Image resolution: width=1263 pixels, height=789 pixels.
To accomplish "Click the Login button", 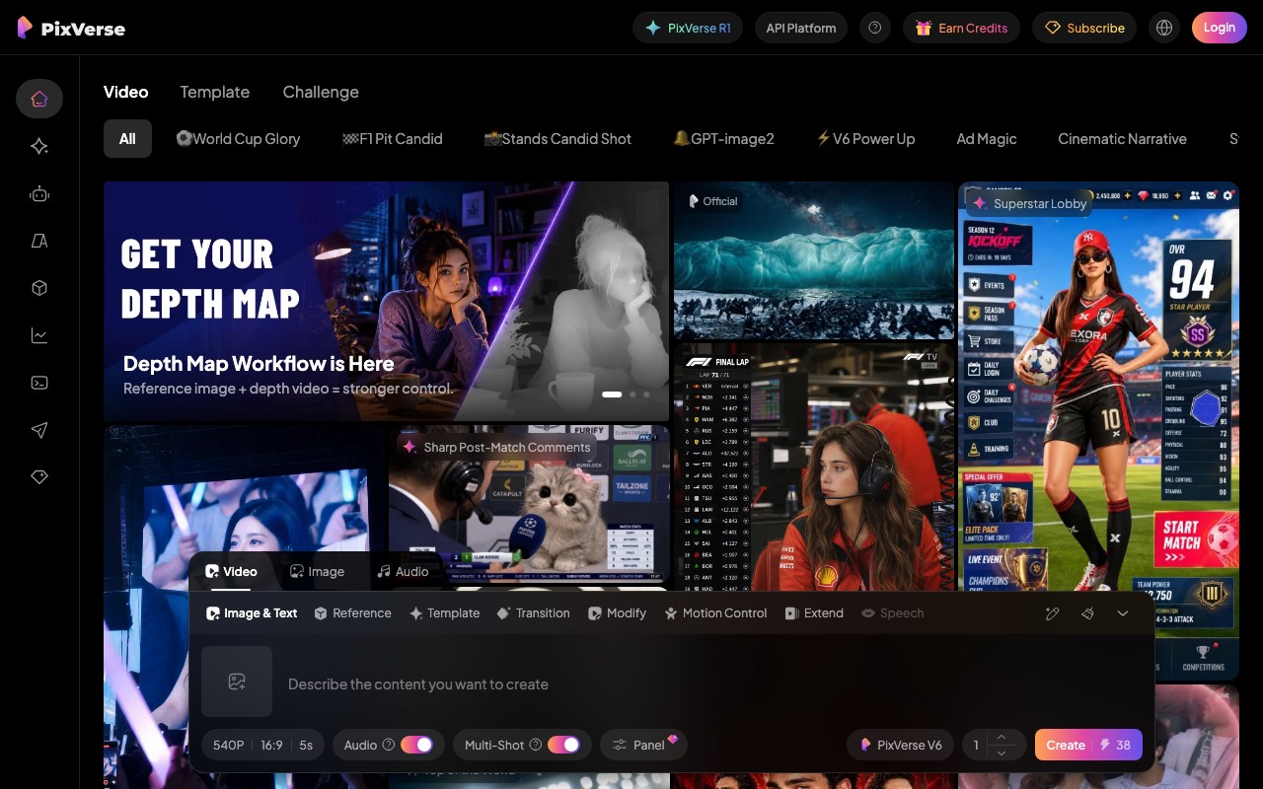I will point(1219,28).
